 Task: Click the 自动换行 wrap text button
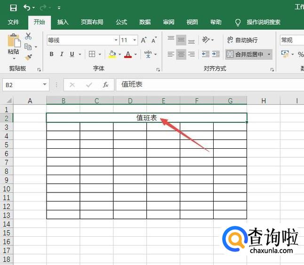[x=242, y=40]
